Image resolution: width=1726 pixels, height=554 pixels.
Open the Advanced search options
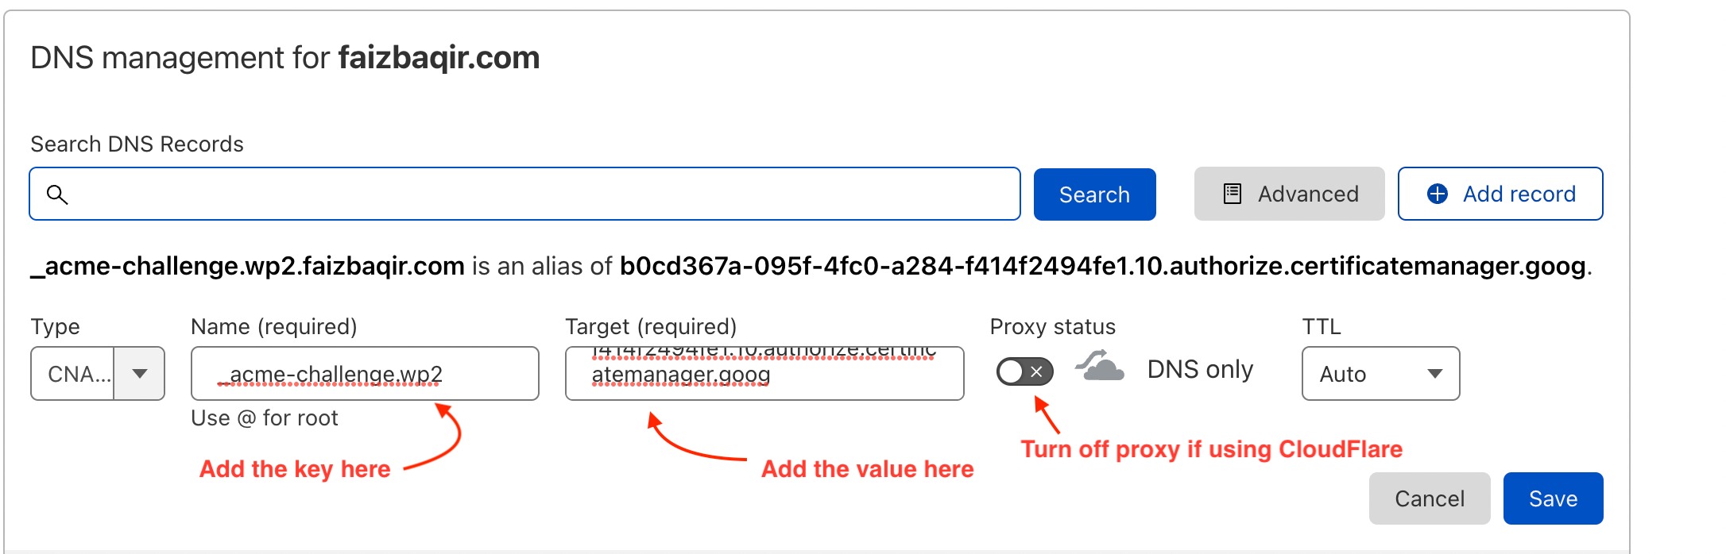click(1289, 194)
